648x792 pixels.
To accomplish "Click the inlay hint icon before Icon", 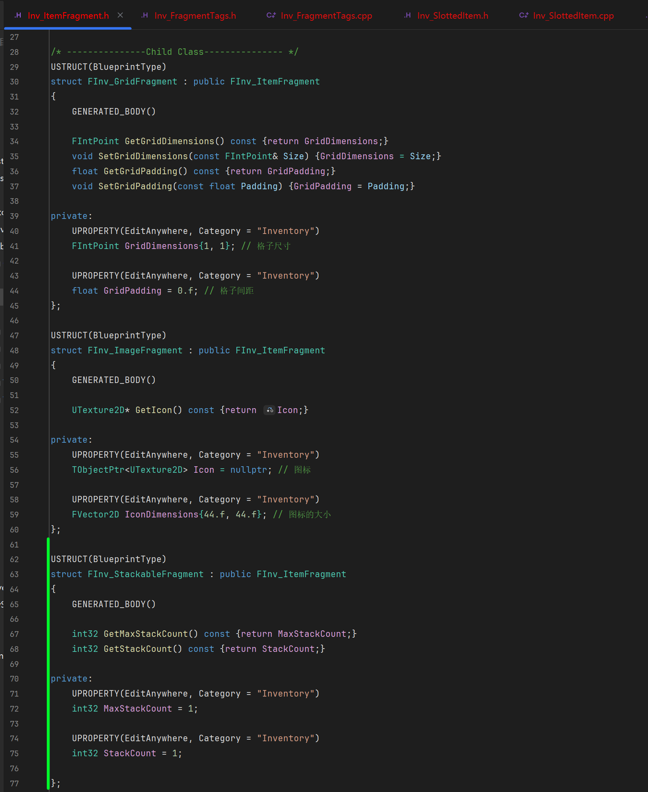I will coord(270,410).
